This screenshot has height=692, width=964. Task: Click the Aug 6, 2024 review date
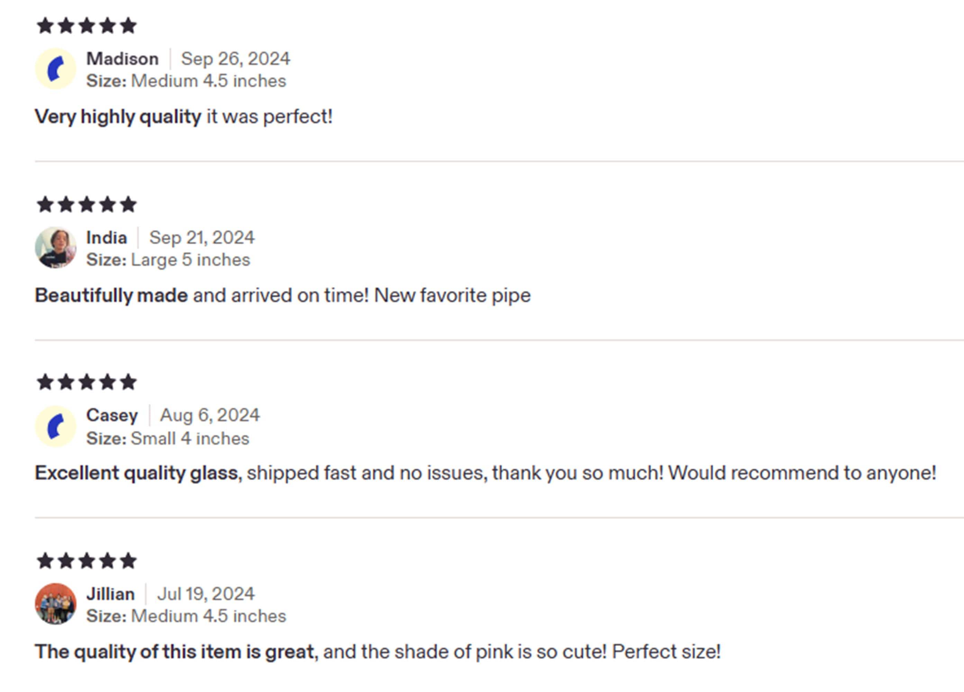[x=210, y=415]
